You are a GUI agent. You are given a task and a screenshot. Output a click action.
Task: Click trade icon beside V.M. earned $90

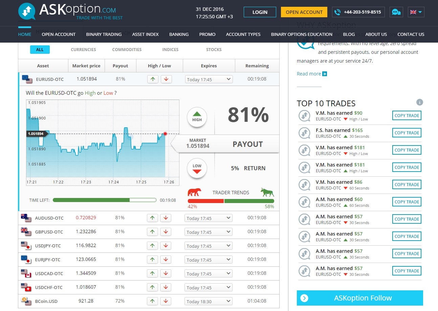click(304, 116)
